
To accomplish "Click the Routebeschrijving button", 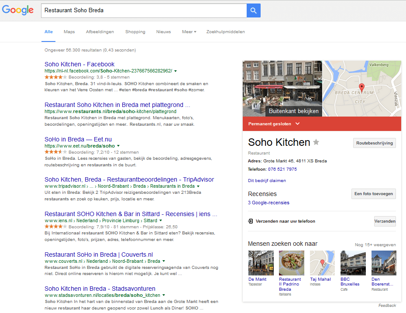I will (374, 143).
